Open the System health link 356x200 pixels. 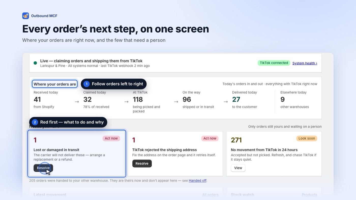click(x=305, y=63)
